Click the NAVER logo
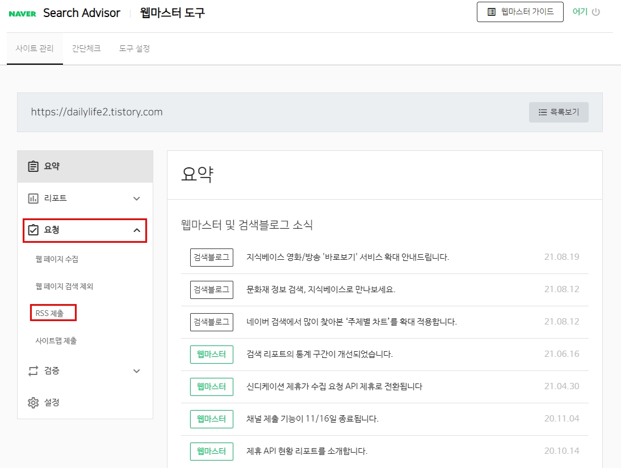Viewport: 621px width, 468px height. click(x=22, y=14)
